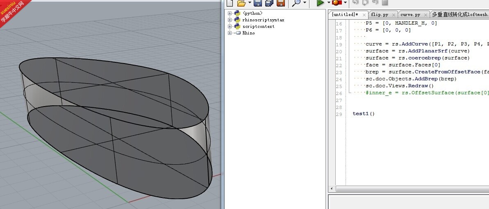Select the <python> module entry

pyautogui.click(x=252, y=13)
